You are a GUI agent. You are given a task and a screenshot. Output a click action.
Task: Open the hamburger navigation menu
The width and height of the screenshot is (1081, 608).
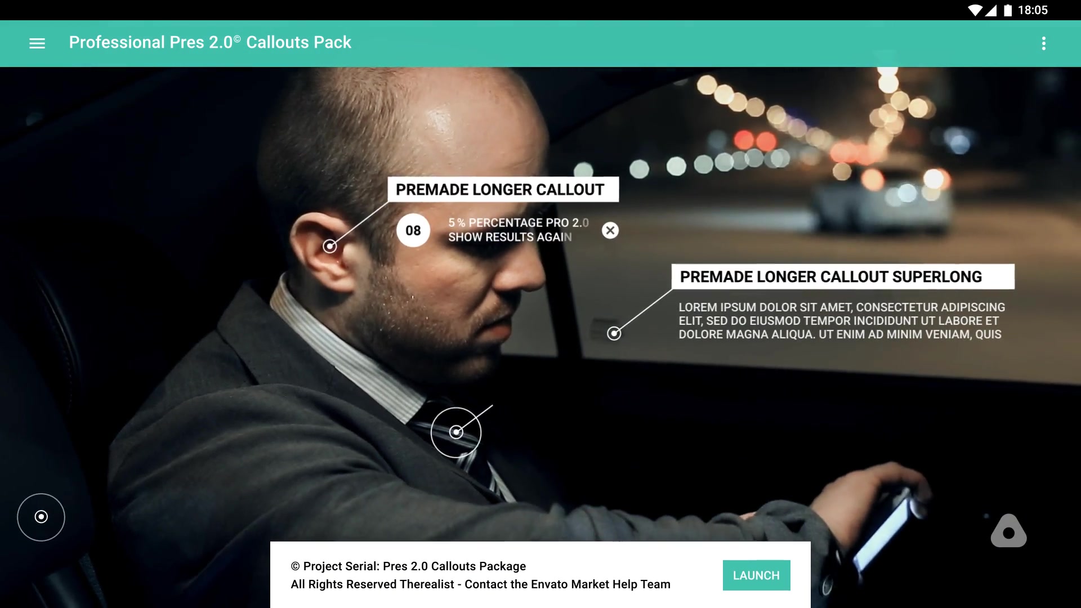click(37, 43)
